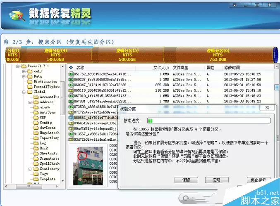Screen dimensions: 280x206
Task: Select the 逻辑分区(5) NTFS 500.0GB partition bar
Action: (x=127, y=55)
